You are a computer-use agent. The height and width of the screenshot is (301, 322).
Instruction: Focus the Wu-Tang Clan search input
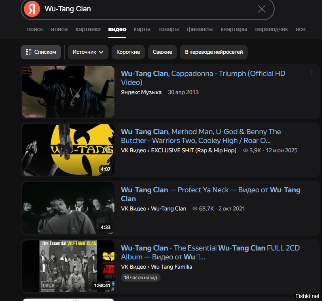(x=147, y=9)
